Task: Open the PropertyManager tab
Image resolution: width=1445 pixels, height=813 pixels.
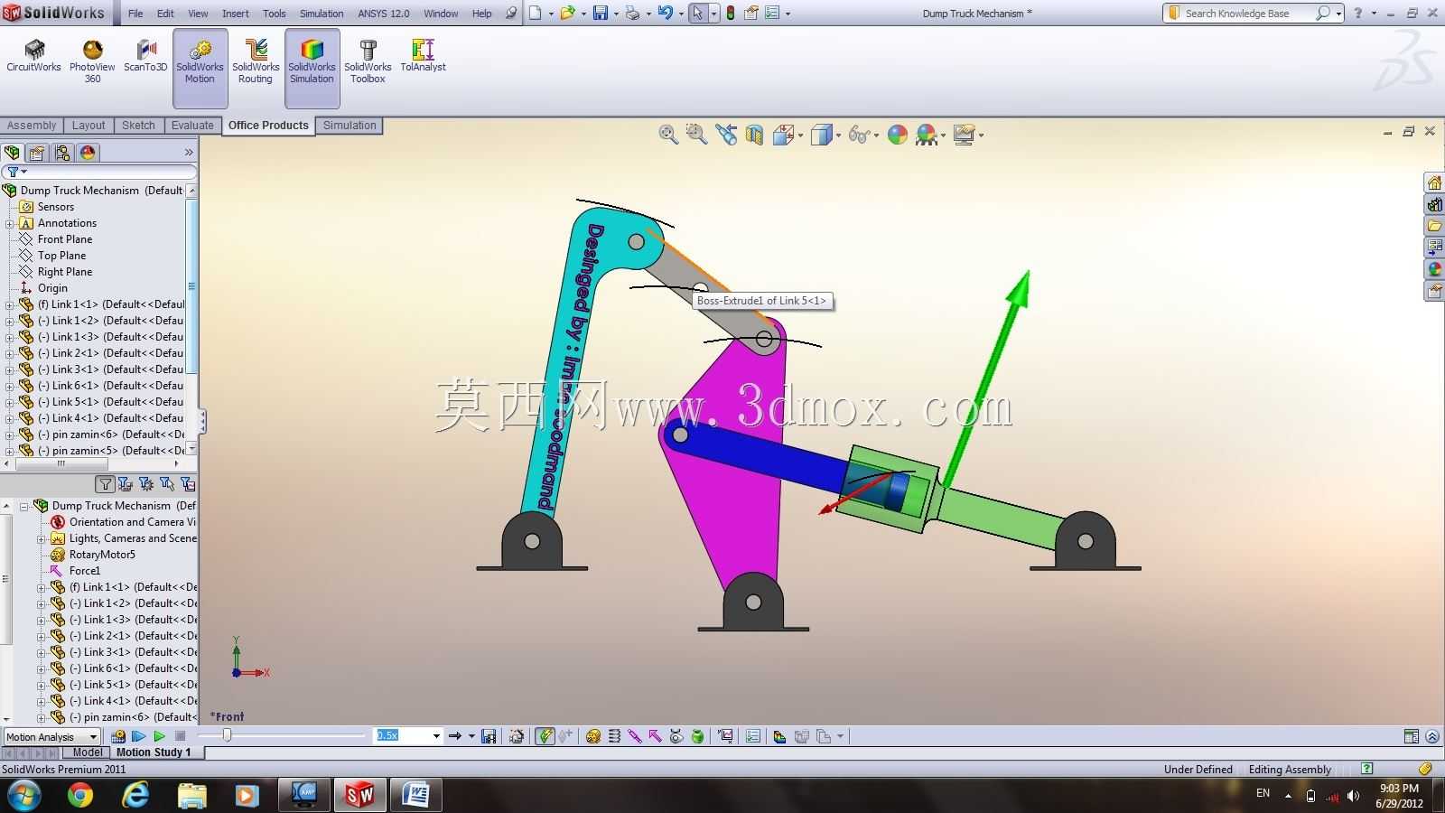Action: click(x=37, y=152)
